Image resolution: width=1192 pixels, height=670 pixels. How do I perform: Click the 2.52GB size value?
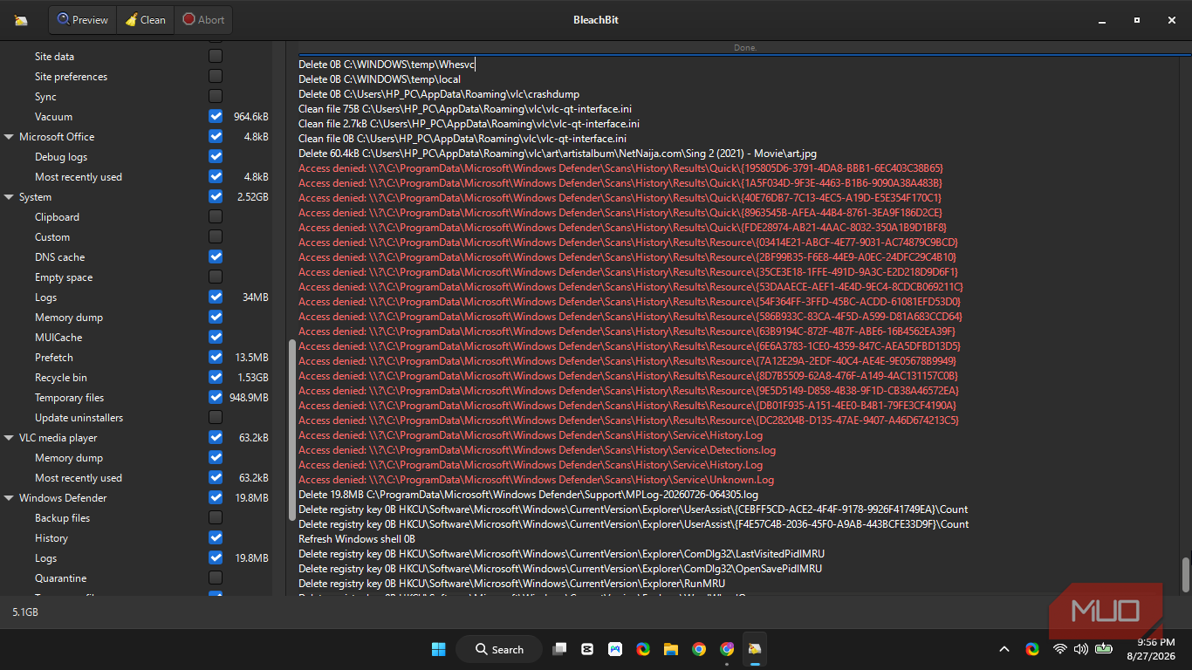pyautogui.click(x=253, y=197)
